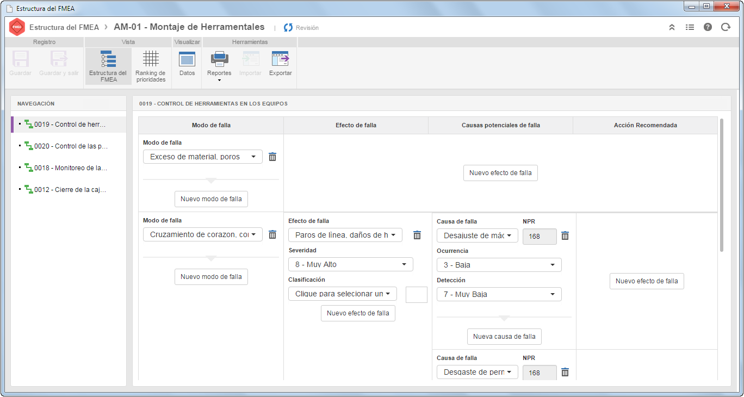Click the Exportar toolbar icon
The image size is (744, 397).
click(x=281, y=59)
